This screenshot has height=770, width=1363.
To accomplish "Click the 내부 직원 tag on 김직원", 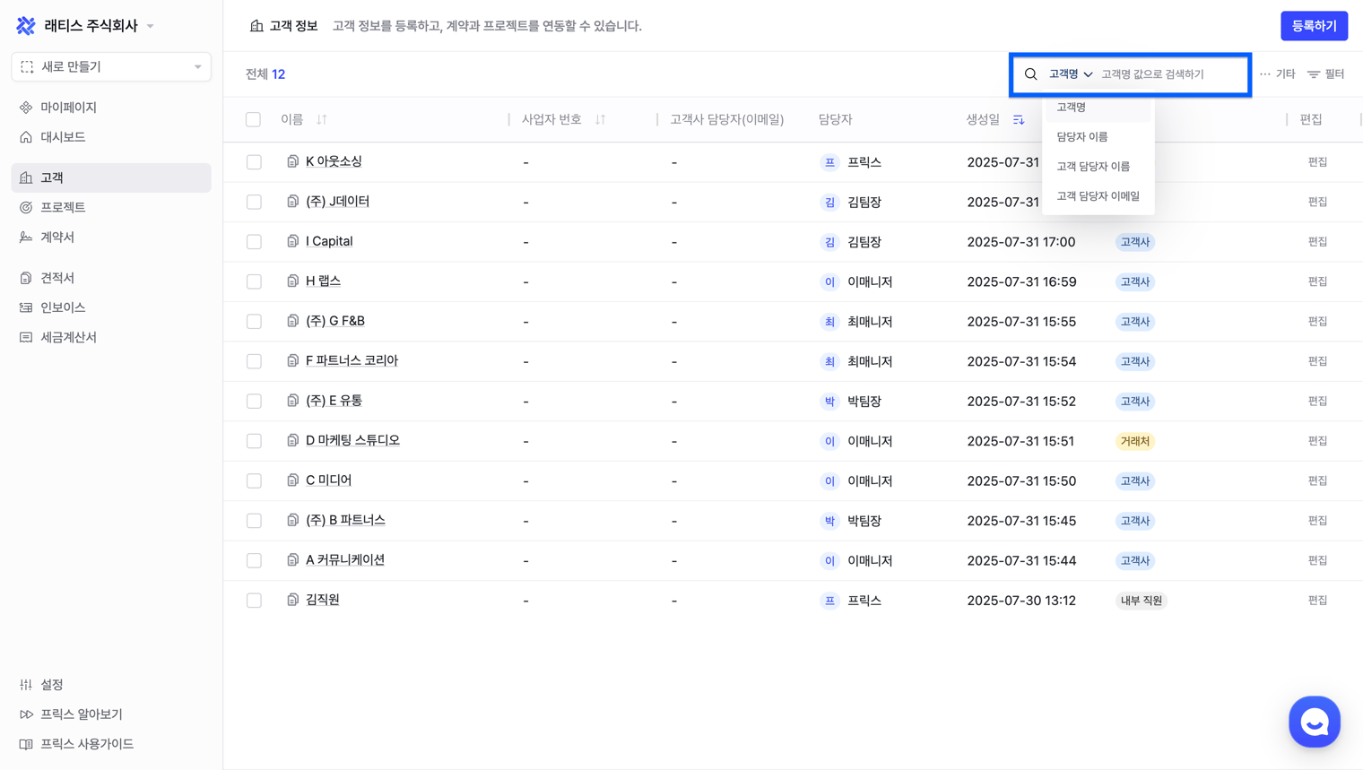I will (x=1141, y=601).
